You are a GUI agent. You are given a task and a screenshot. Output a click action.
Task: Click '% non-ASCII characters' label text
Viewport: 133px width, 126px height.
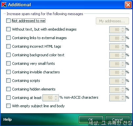pyautogui.click(x=79, y=97)
